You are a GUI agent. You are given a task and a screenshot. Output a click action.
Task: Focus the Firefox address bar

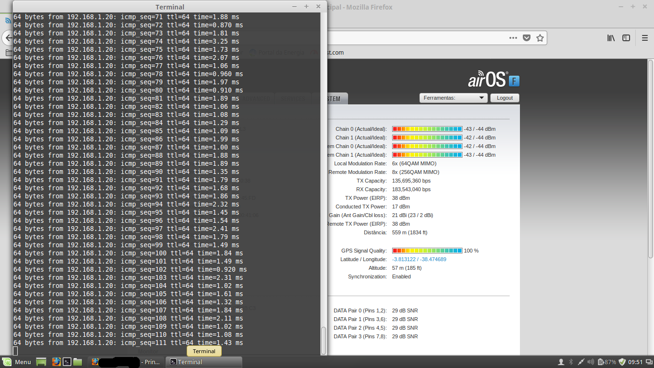point(417,38)
